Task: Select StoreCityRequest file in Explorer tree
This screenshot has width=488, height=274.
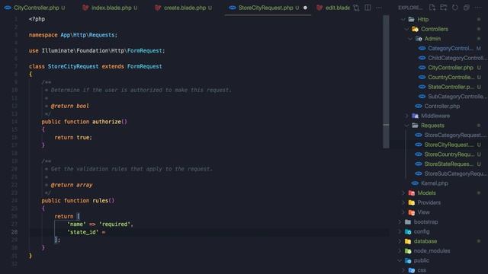Action: tap(448, 145)
